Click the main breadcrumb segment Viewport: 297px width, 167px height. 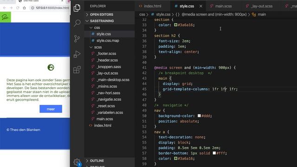tap(259, 14)
